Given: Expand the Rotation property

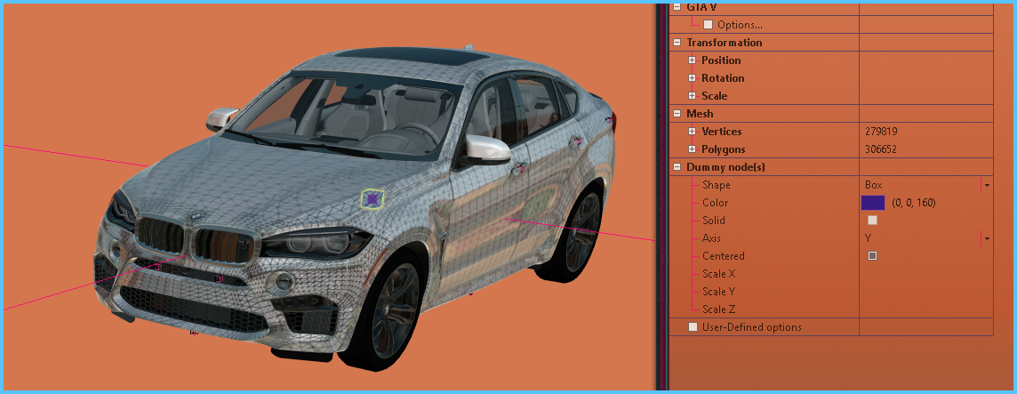Looking at the screenshot, I should pyautogui.click(x=692, y=78).
